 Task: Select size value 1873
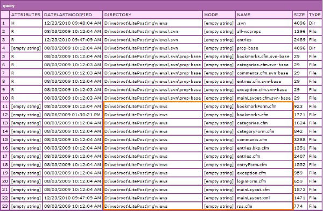point(299,189)
